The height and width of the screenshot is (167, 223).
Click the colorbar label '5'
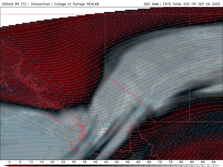click(x=20, y=162)
